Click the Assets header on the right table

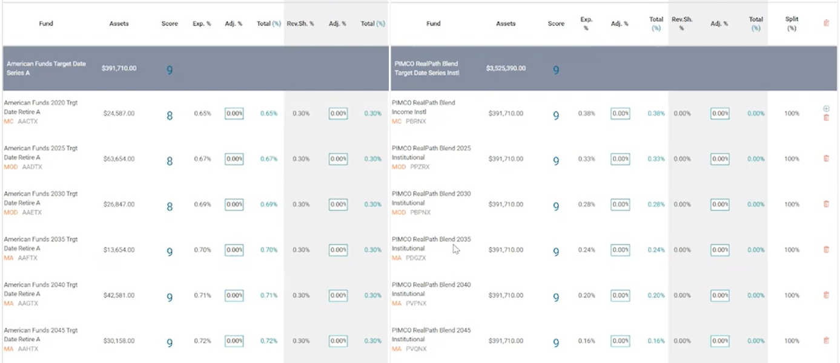[506, 23]
